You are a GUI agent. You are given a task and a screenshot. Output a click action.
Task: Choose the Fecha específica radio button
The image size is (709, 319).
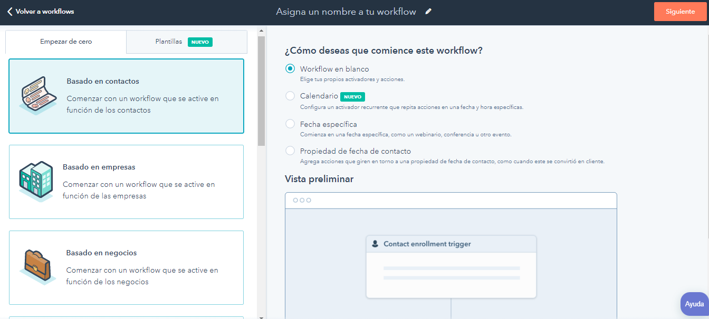pyautogui.click(x=290, y=124)
